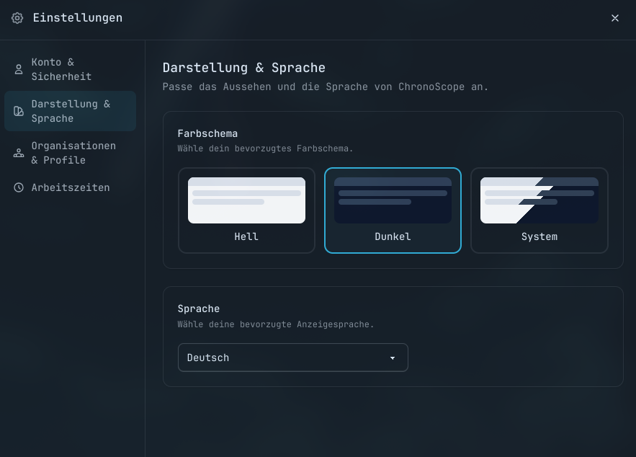Click the clock icon beside Arbeitszeiten
The width and height of the screenshot is (636, 457).
point(19,187)
